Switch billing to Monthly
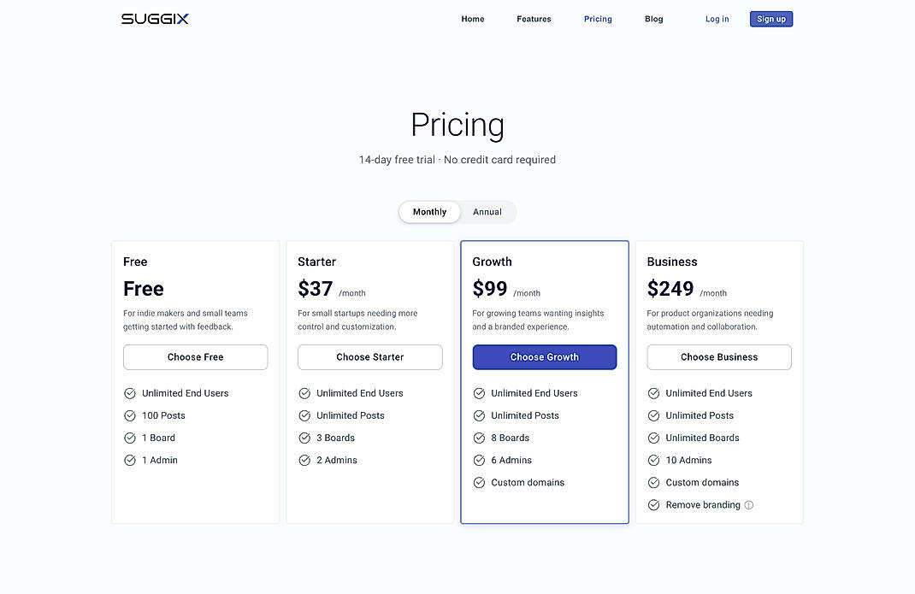The height and width of the screenshot is (594, 915). pos(429,212)
